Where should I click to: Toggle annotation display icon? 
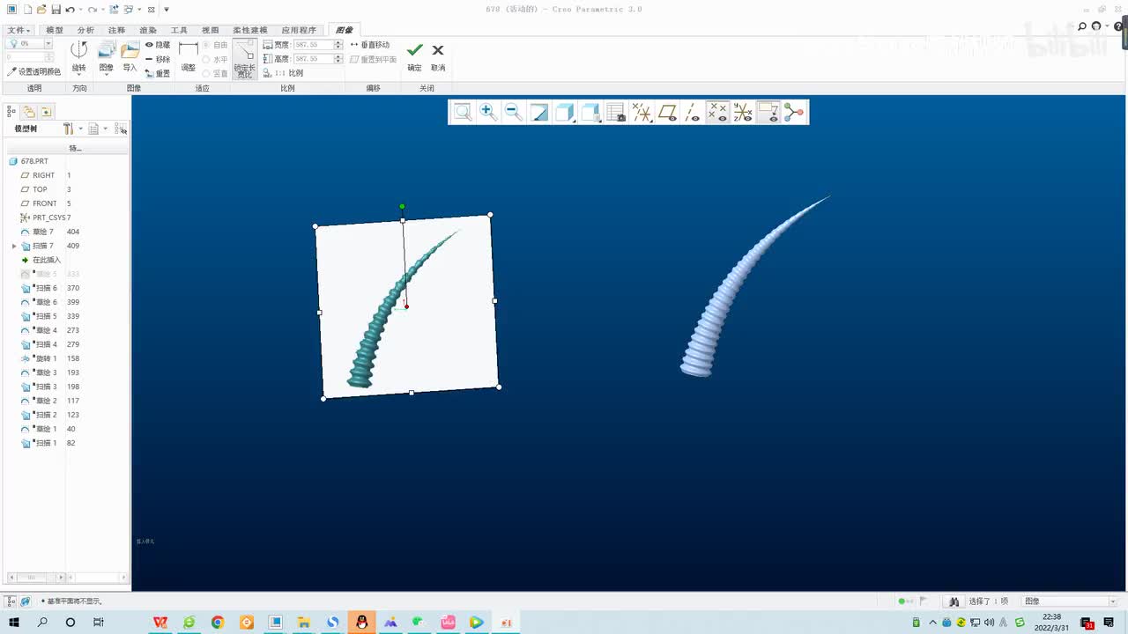769,112
